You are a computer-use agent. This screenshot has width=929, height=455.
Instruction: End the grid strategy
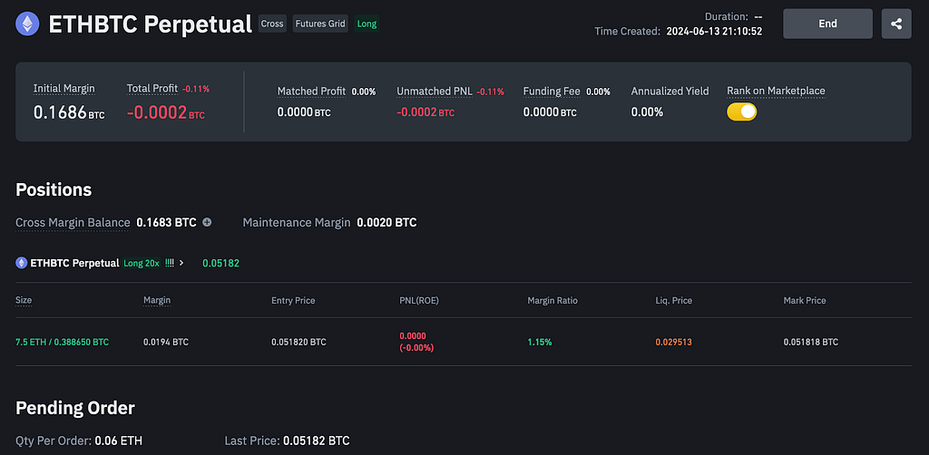827,24
